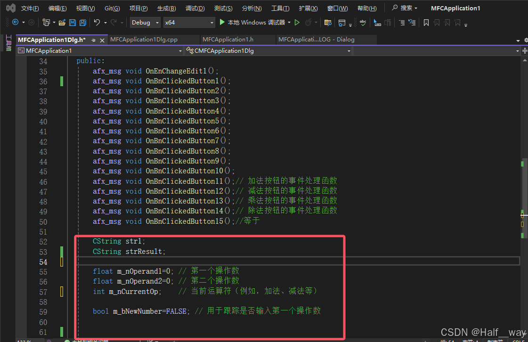Toggle the bookmark icon in toolbar
This screenshot has width=528, height=342.
pos(426,23)
